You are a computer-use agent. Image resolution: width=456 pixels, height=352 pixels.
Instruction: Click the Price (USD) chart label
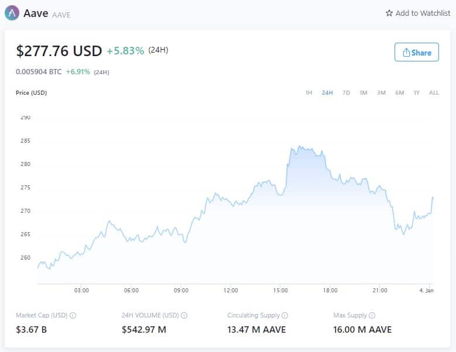pos(32,92)
